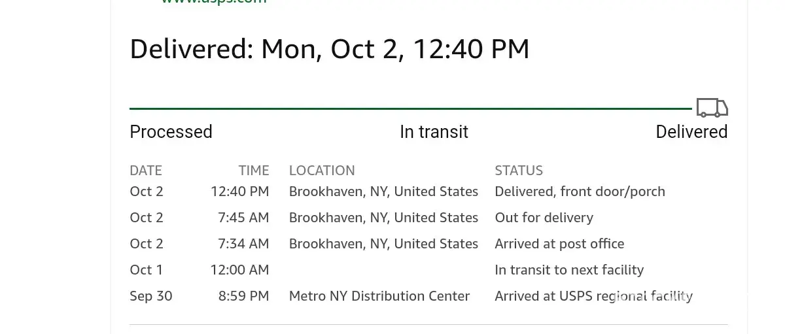Click the In transit stage label
785x334 pixels.
coord(434,131)
